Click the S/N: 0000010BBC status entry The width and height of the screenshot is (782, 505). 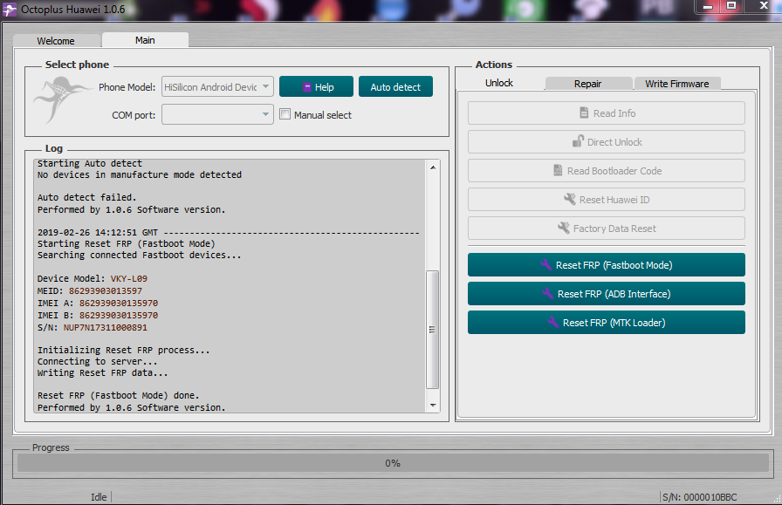(699, 497)
